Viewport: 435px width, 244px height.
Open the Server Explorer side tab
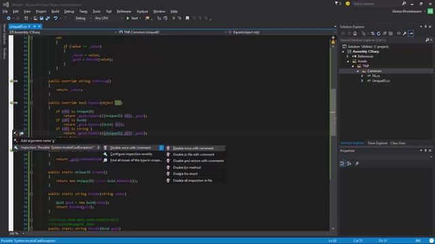pos(4,34)
